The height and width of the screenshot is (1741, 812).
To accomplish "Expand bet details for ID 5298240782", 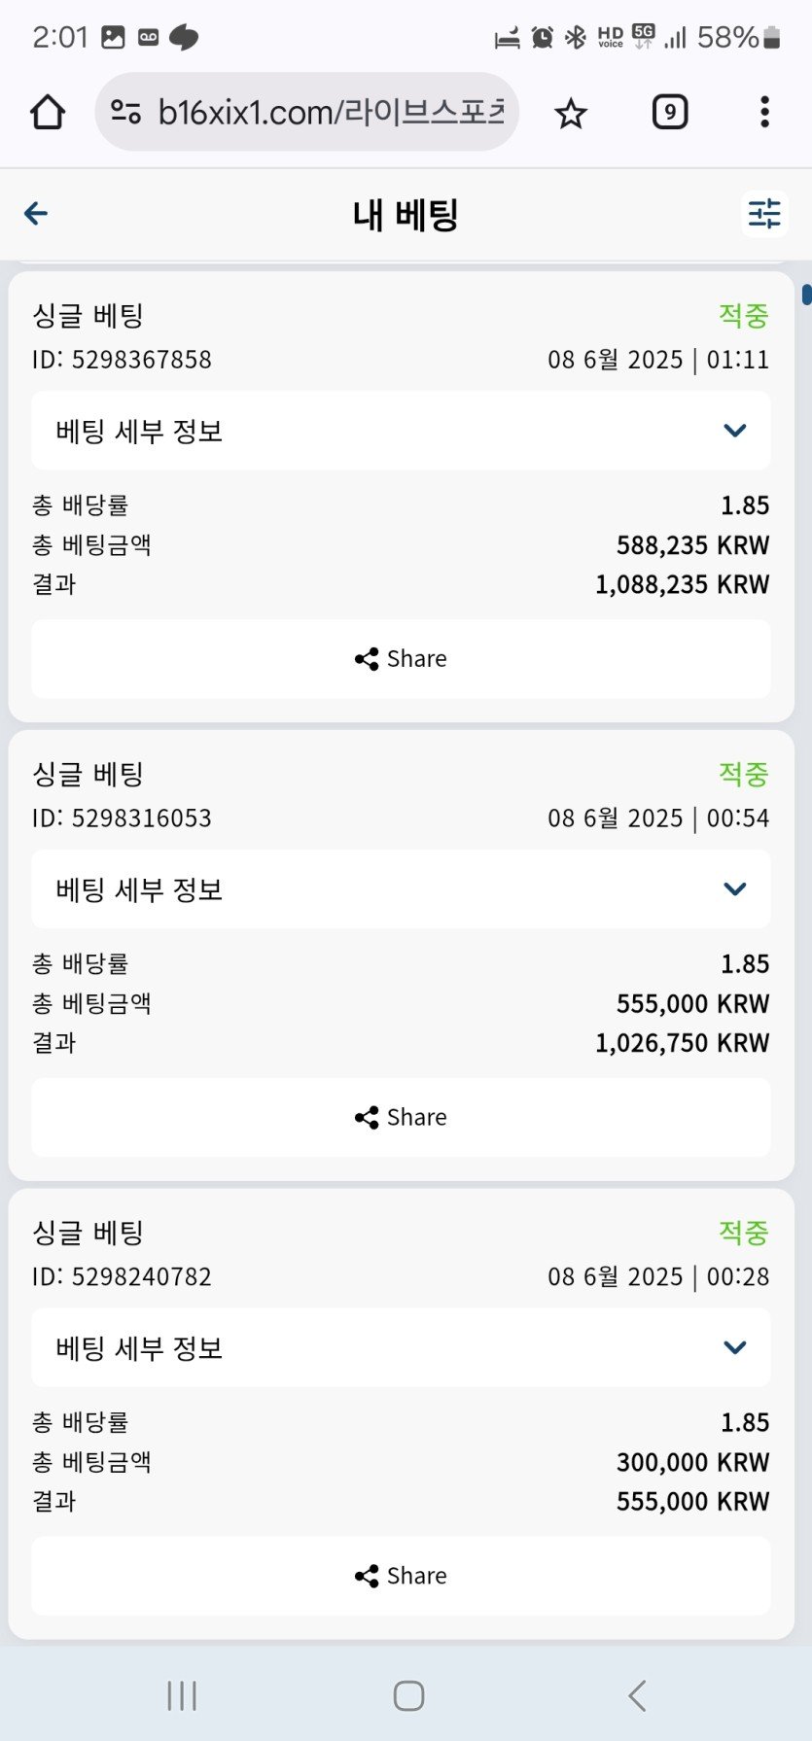I will click(x=401, y=1348).
